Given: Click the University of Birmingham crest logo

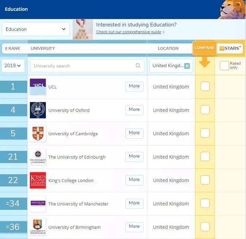Looking at the screenshot, I should click(x=38, y=227).
